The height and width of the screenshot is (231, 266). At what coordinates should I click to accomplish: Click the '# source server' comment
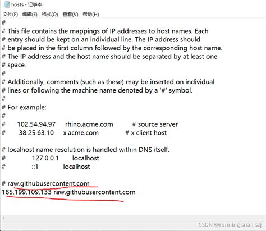pos(155,124)
